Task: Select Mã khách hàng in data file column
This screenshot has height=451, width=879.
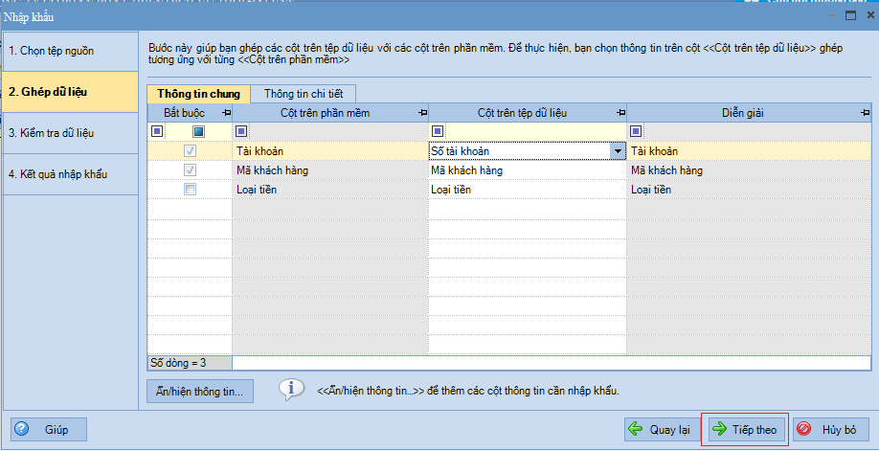Action: click(x=528, y=170)
